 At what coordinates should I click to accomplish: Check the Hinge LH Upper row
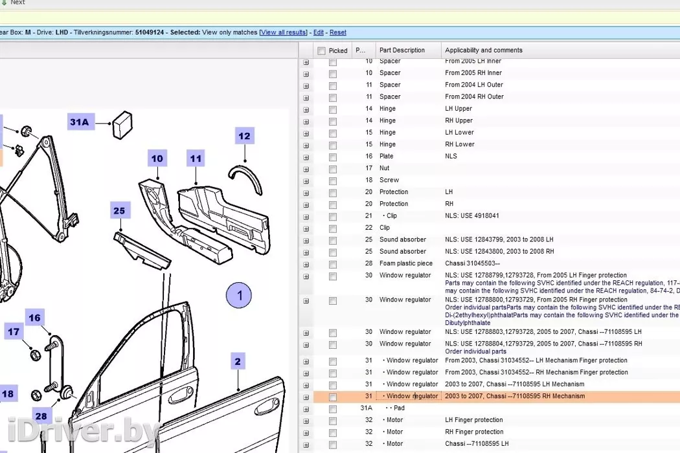pyautogui.click(x=333, y=109)
